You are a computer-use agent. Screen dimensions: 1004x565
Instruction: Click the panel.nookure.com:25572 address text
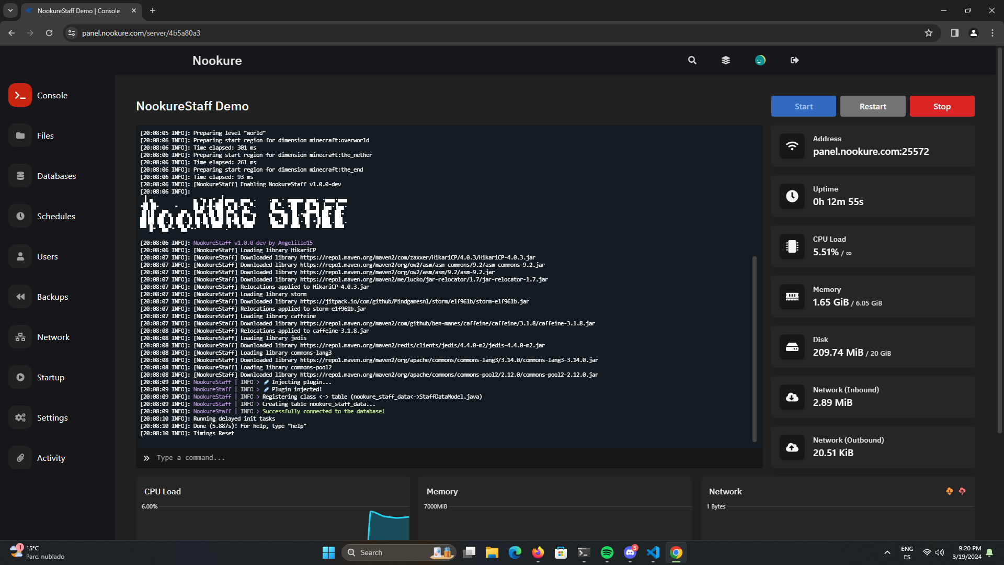871,152
